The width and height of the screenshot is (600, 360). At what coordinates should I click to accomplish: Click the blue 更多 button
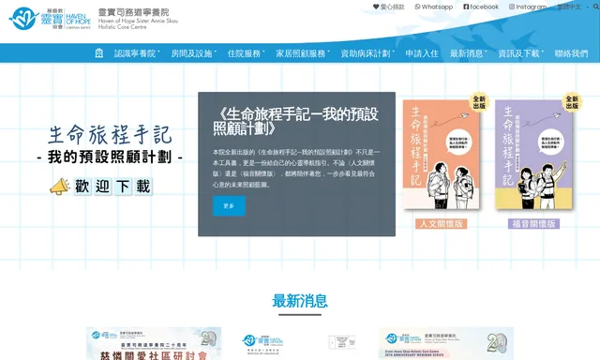click(x=229, y=206)
